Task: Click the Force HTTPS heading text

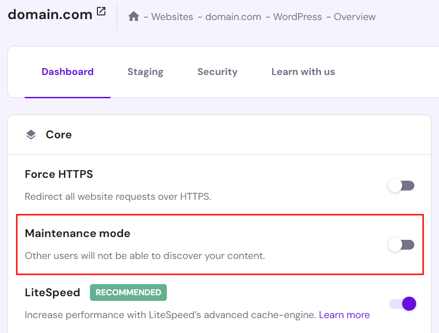Action: coord(59,174)
